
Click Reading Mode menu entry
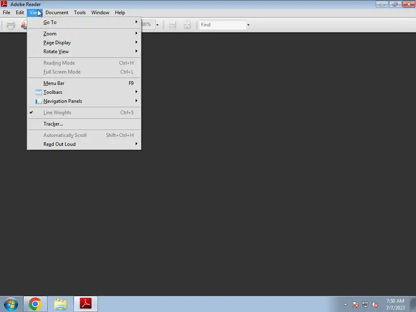(x=84, y=63)
